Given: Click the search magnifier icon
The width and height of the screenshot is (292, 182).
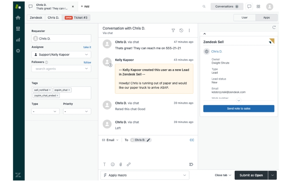Looking at the screenshot, I should (204, 7).
